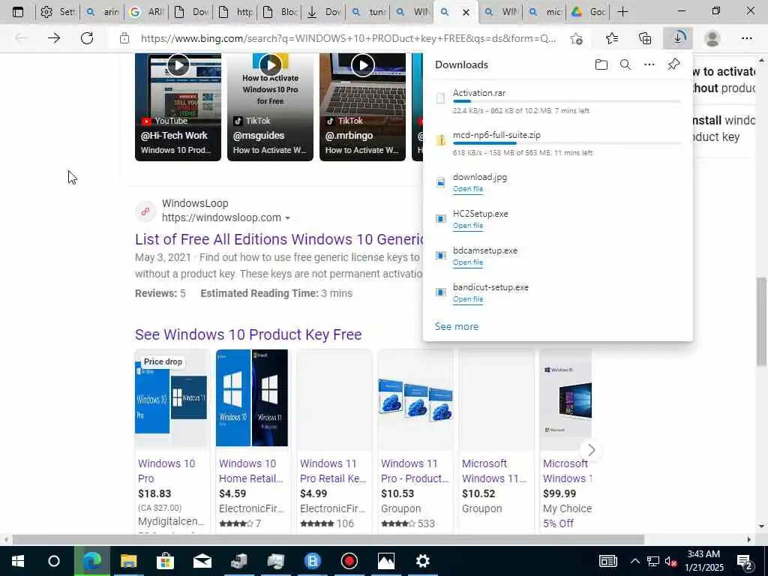The width and height of the screenshot is (768, 576).
Task: Click the vertical page scrollbar thumb
Action: click(761, 321)
